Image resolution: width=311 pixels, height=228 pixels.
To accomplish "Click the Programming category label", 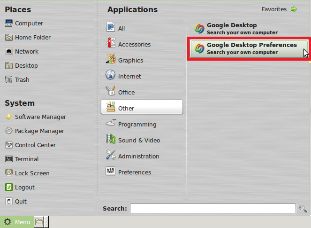I will (137, 125).
